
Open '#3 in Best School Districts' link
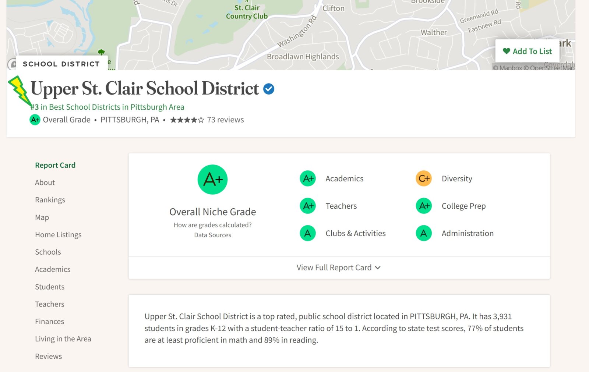pos(107,107)
